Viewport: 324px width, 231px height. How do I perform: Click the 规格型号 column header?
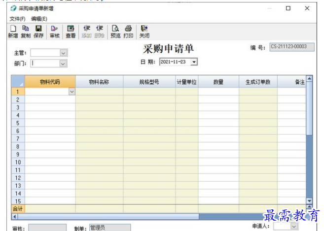click(149, 82)
